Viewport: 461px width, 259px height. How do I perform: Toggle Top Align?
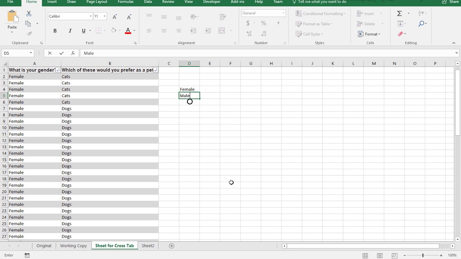[149, 17]
